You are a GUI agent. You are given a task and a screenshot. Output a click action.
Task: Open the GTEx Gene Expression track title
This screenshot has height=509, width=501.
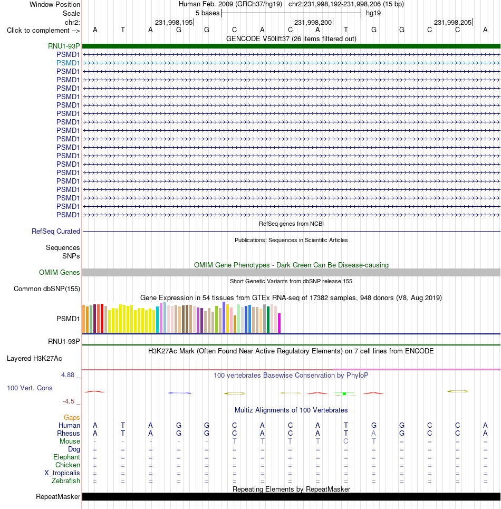click(291, 297)
